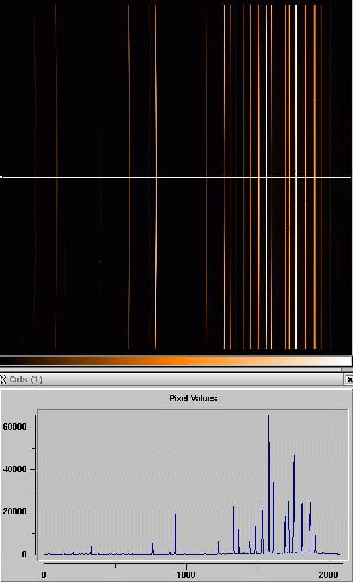
Task: Click the tallest peak in the Pixel Values plot
Action: click(x=268, y=417)
